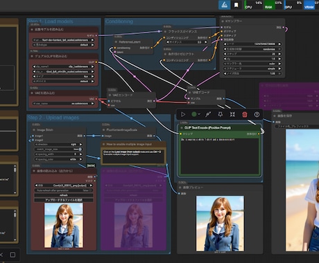Image resolution: width=319 pixels, height=263 pixels.
Task: Collapse the ReferenceLatent node dot
Action: pos(116,42)
